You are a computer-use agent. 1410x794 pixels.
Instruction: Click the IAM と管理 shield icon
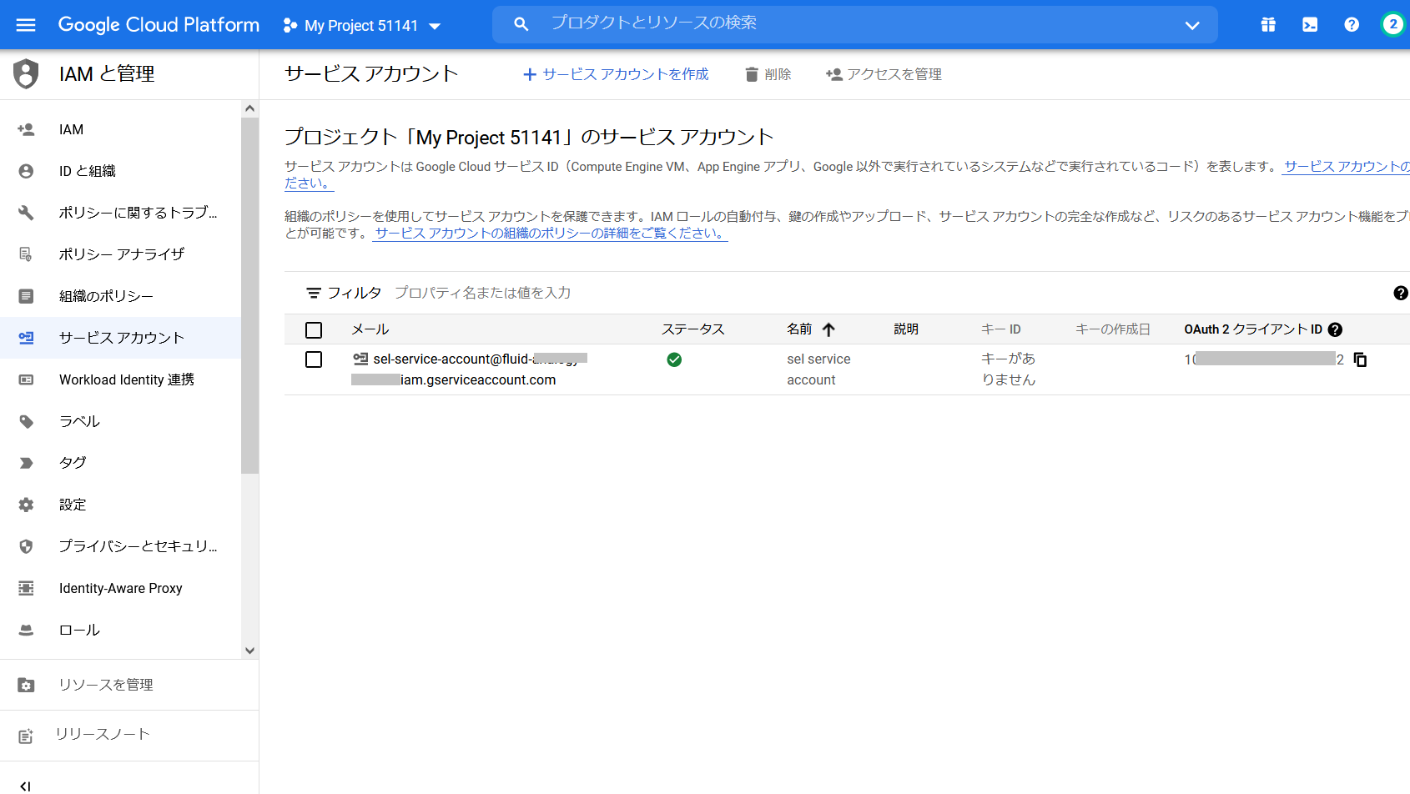click(26, 73)
